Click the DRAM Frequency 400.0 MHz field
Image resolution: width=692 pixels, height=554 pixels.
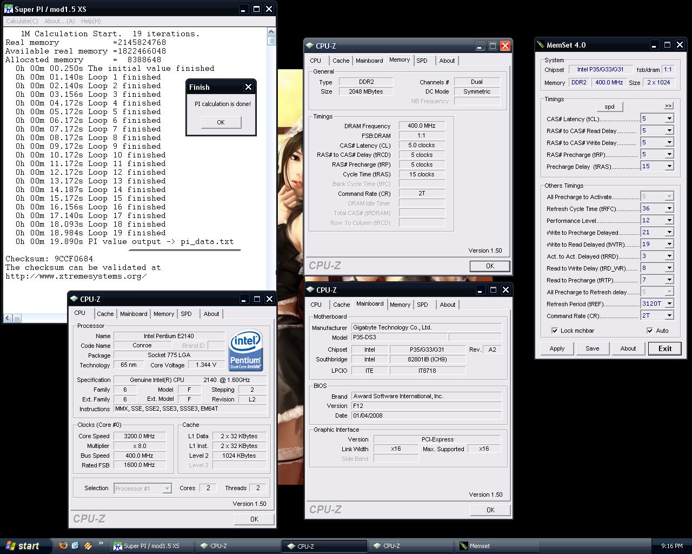tap(422, 126)
